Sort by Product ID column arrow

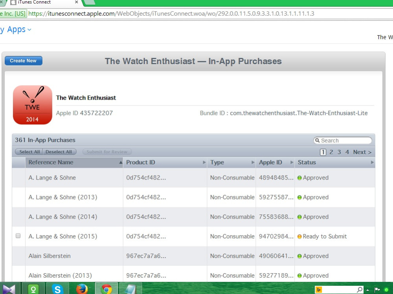pos(204,163)
